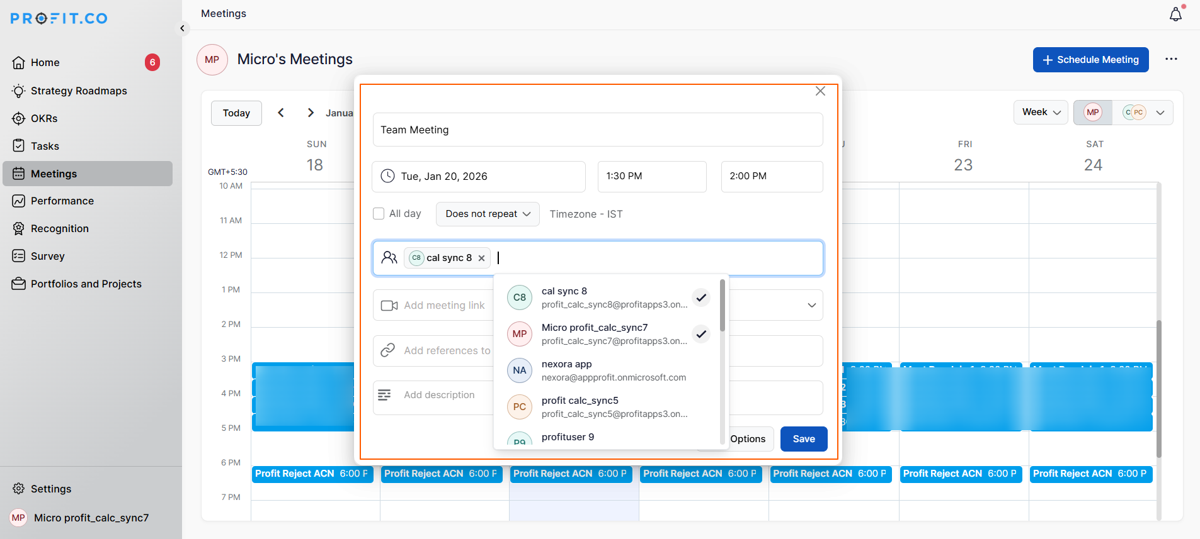Navigate to Performance in sidebar

tap(62, 201)
